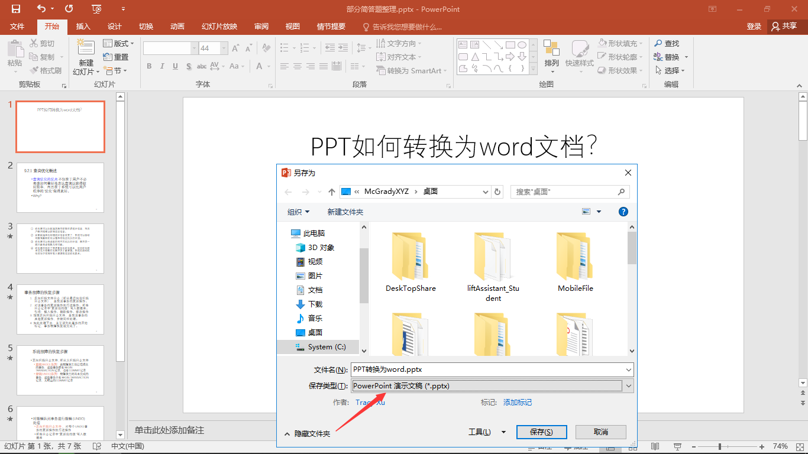This screenshot has width=808, height=454.
Task: Click Decrease Font Size icon
Action: click(249, 48)
